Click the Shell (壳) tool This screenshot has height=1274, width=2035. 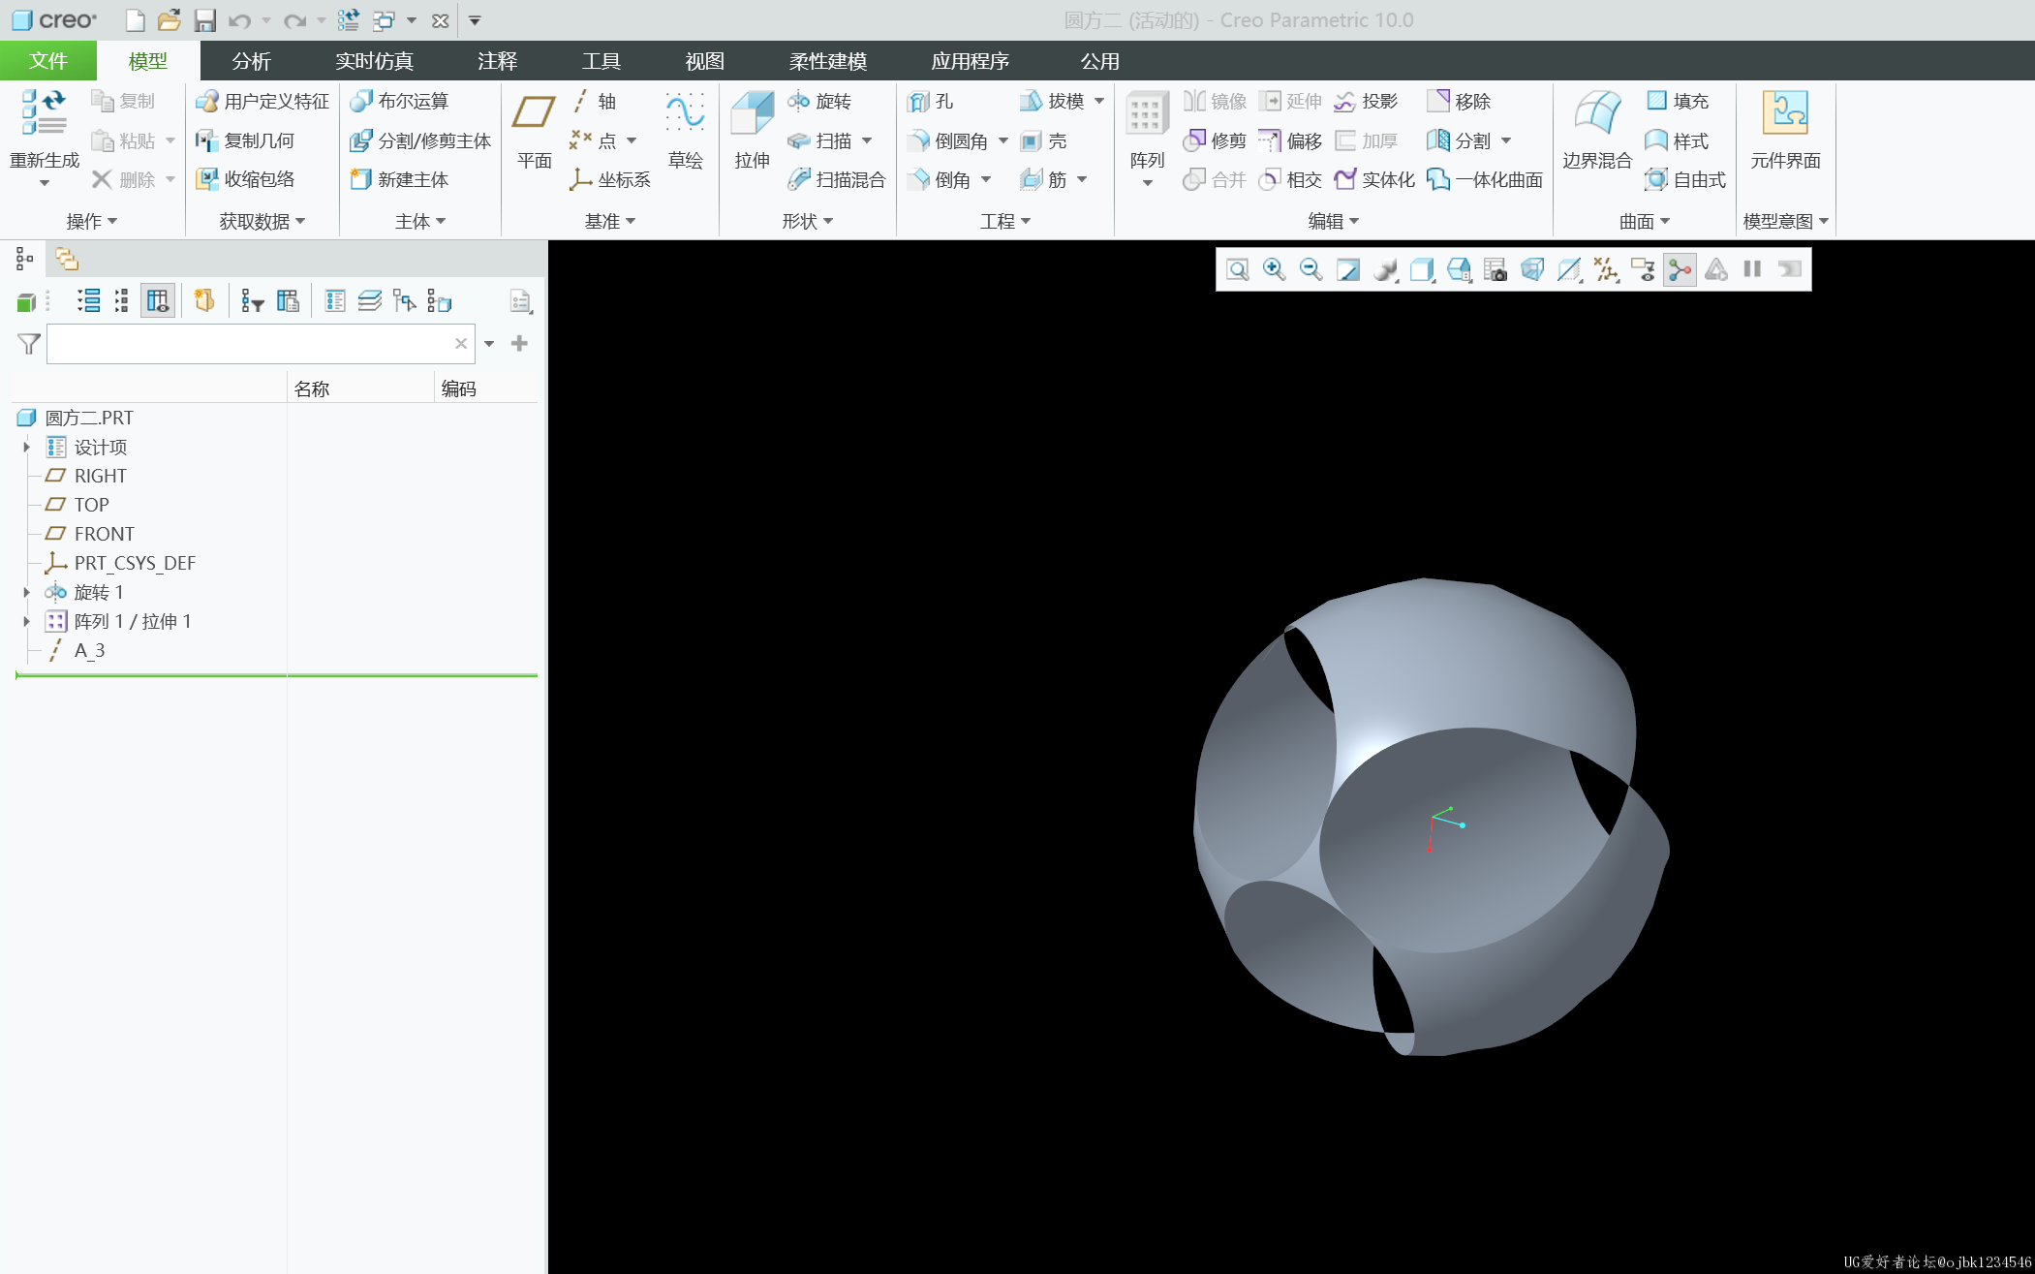tap(1044, 140)
